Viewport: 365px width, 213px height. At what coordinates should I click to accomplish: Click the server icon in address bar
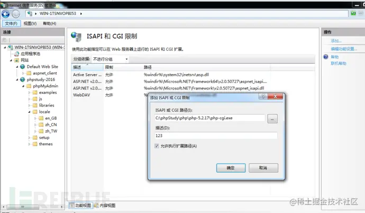pos(30,14)
